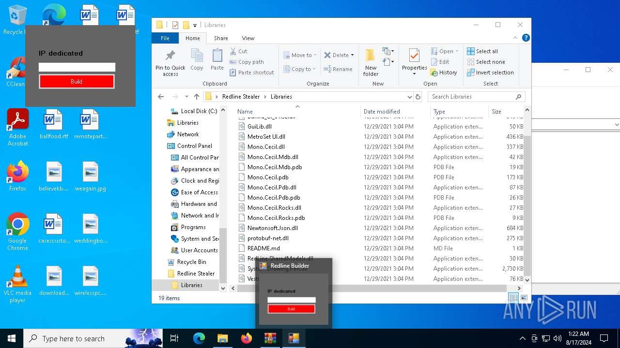Screen dimensions: 620x348
Task: Click Copy path in Clipboard group
Action: (x=247, y=62)
